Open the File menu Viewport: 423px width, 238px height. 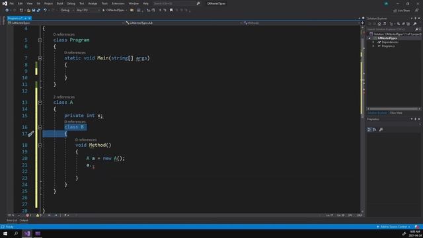[x=12, y=3]
